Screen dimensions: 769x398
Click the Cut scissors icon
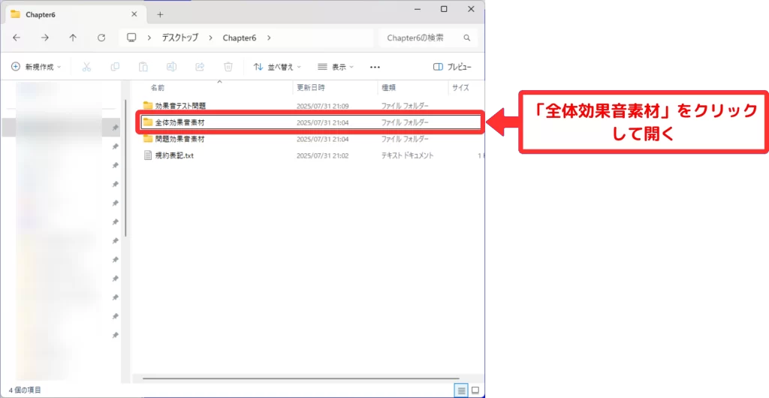click(86, 67)
